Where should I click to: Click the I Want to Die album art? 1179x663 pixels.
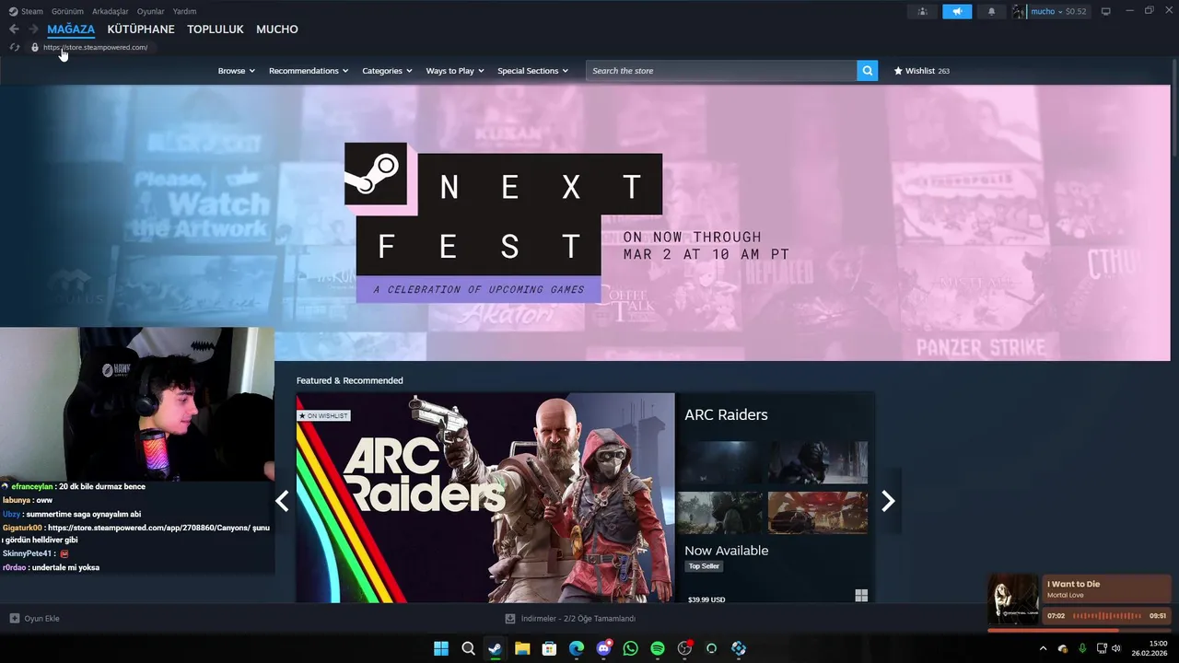tap(1013, 599)
